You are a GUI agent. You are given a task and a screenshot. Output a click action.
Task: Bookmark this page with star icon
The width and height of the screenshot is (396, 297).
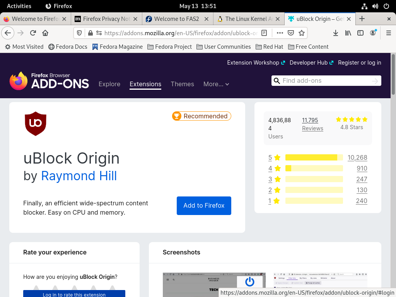tap(302, 33)
